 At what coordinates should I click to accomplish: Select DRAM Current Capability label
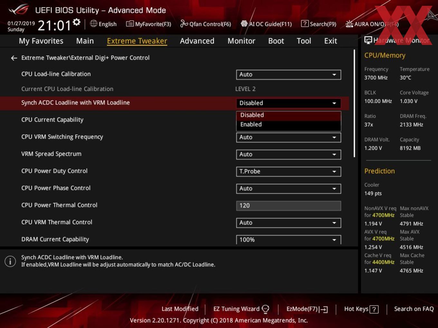55,239
